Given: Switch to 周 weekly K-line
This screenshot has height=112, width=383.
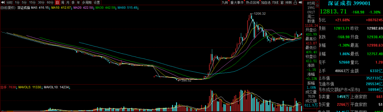Looking at the screenshot, I should coord(63,2).
